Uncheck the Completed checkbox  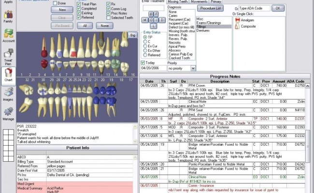[79, 8]
